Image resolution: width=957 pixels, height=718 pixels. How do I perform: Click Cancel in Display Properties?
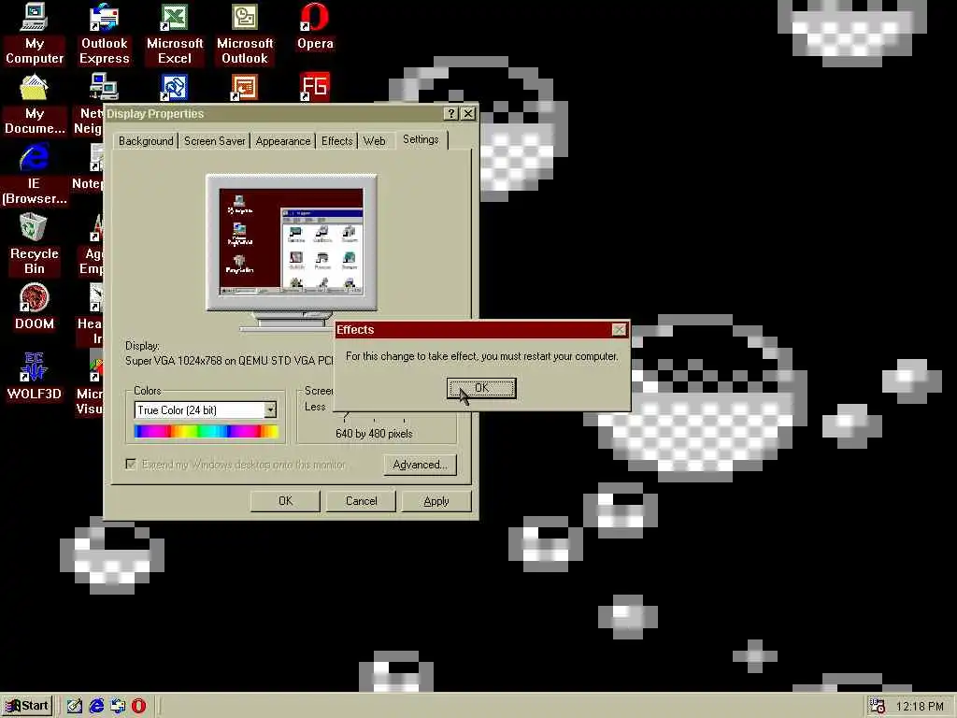(x=361, y=501)
